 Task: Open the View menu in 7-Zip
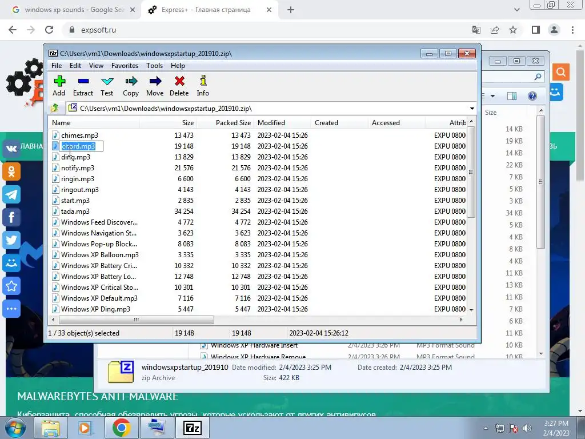click(96, 66)
